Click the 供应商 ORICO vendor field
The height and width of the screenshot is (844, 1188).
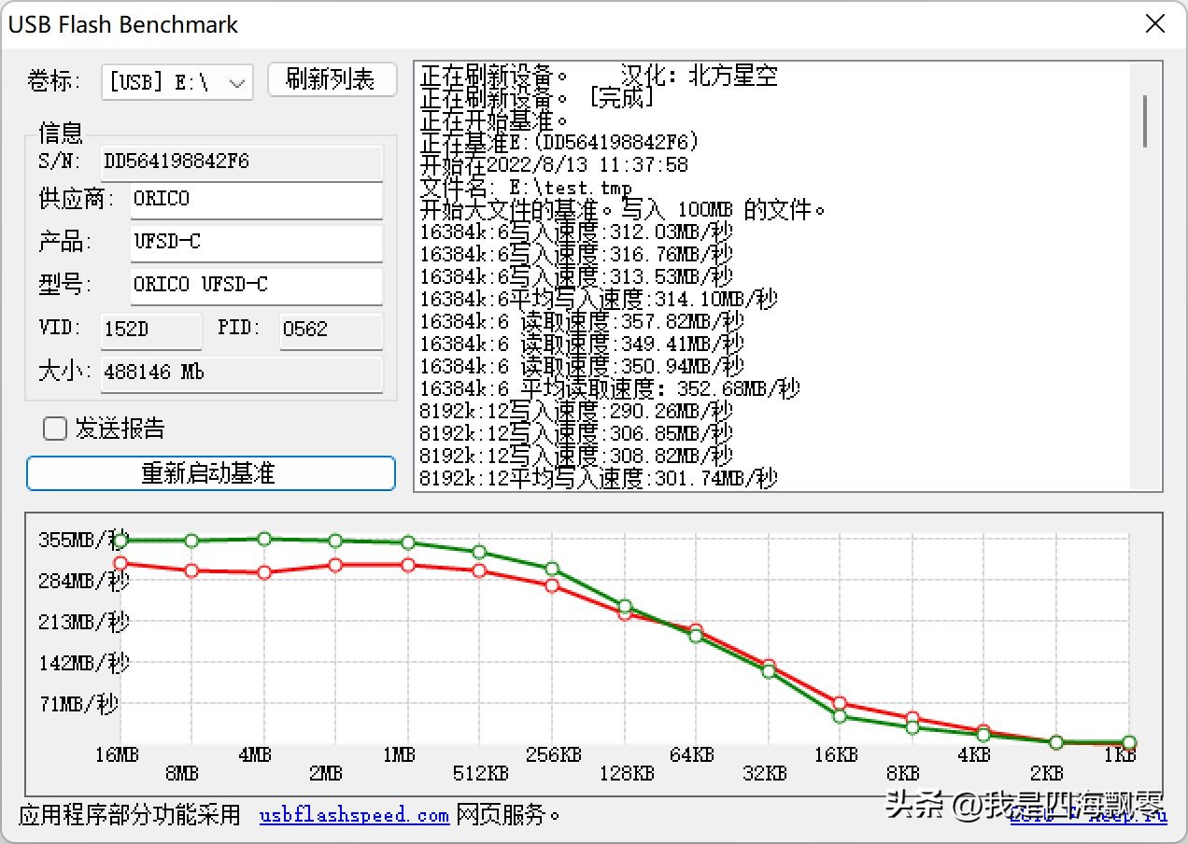click(x=256, y=201)
